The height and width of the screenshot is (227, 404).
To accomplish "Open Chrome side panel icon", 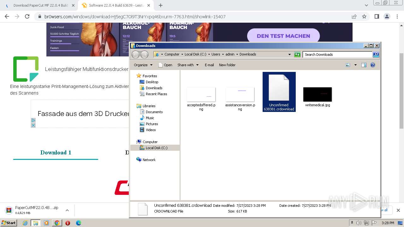I will point(377,16).
